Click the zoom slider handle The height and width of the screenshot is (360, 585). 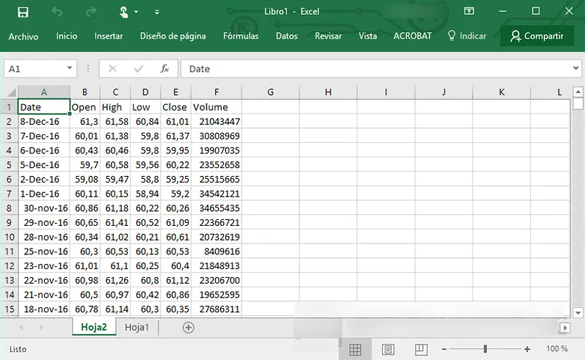point(485,349)
